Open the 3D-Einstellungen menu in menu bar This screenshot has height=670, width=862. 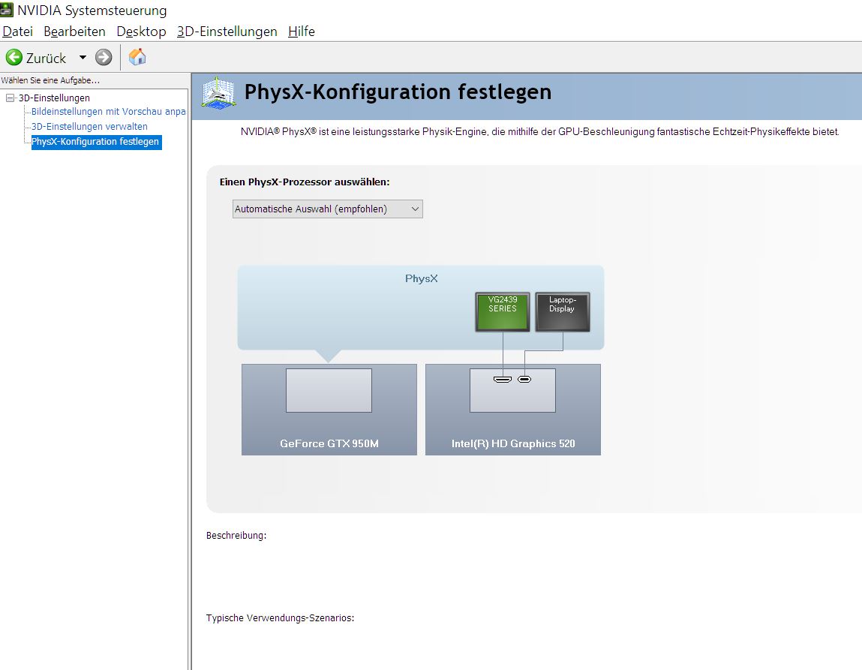[x=227, y=32]
